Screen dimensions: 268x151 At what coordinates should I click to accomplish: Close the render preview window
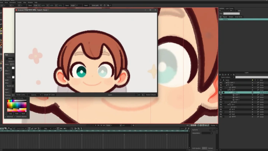155,10
